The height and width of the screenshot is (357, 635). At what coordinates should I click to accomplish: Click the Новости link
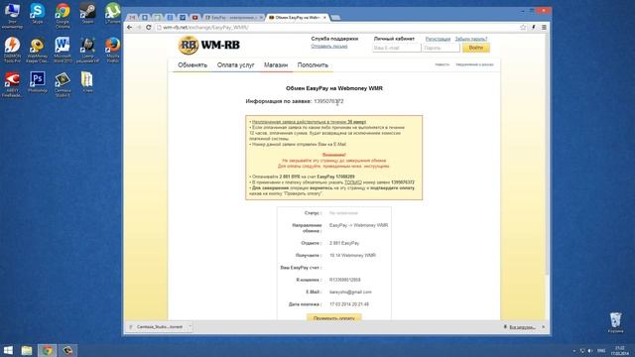click(x=443, y=64)
